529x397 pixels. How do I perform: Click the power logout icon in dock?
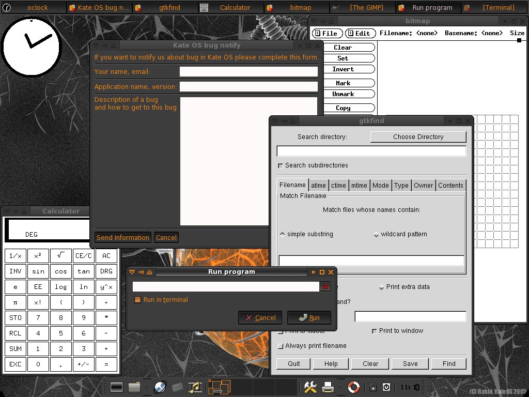pos(386,387)
